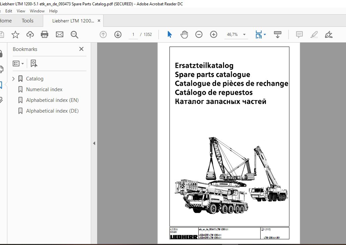This screenshot has height=245, width=346.
Task: Open the Window menu
Action: (x=37, y=11)
